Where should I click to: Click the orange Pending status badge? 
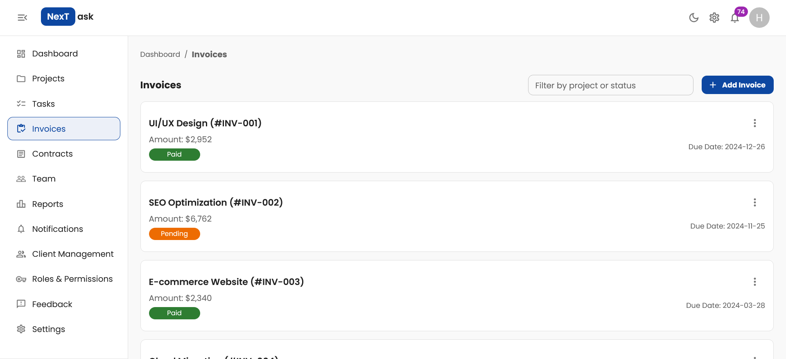pyautogui.click(x=174, y=234)
